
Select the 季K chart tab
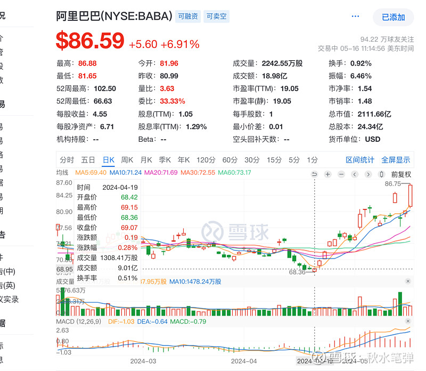(165, 160)
